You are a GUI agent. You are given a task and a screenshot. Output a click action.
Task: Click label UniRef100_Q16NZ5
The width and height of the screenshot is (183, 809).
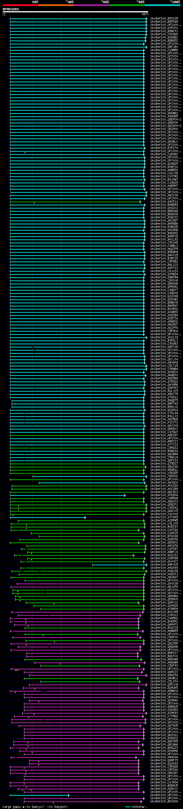point(164,164)
